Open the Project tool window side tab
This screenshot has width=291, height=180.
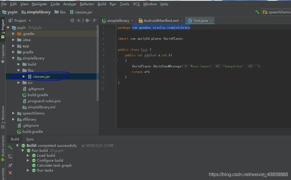(3, 29)
